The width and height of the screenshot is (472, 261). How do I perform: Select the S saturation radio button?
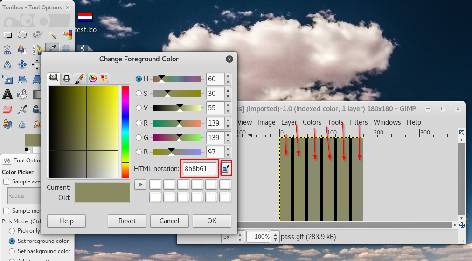coord(139,94)
